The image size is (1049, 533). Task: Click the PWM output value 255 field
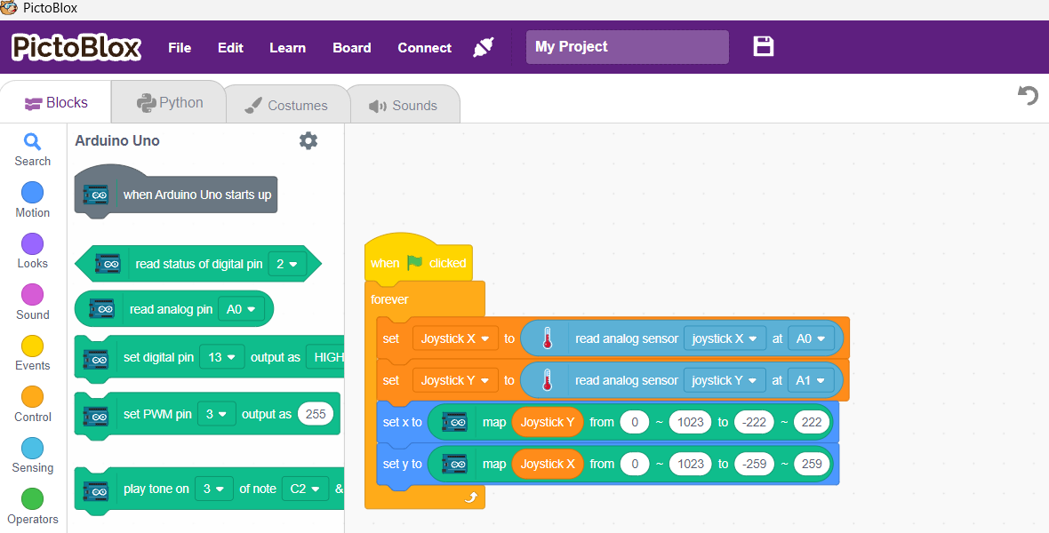pyautogui.click(x=315, y=414)
